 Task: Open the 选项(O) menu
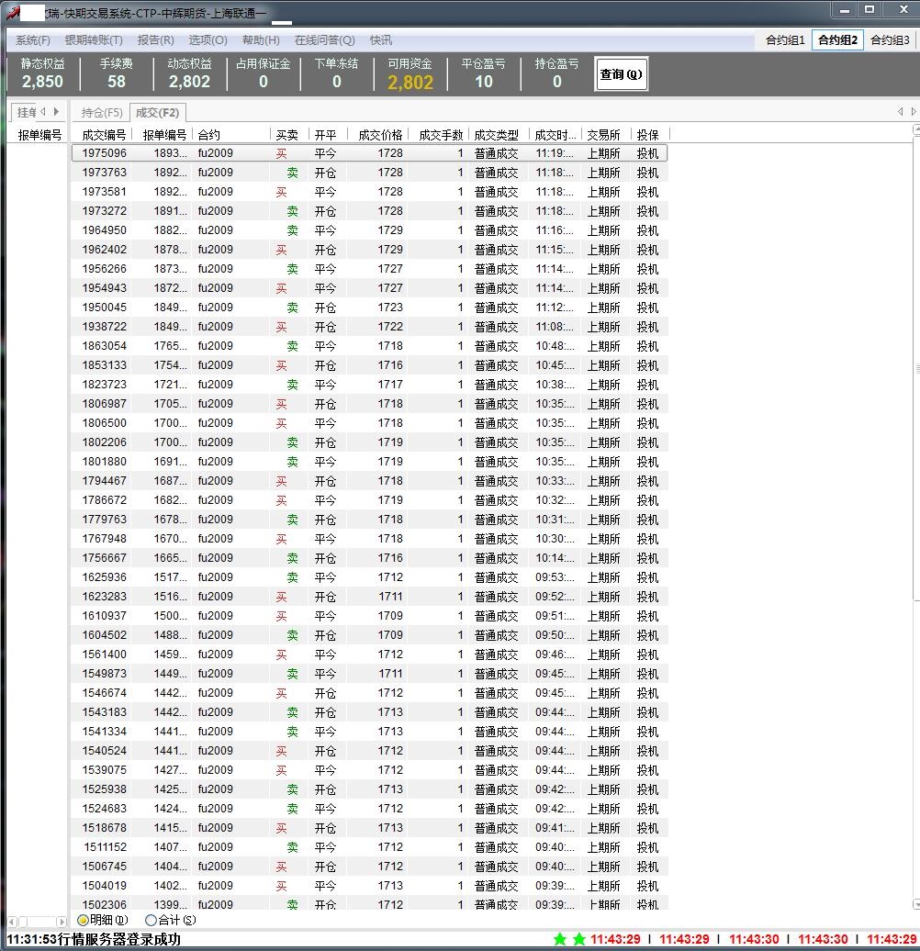coord(208,40)
